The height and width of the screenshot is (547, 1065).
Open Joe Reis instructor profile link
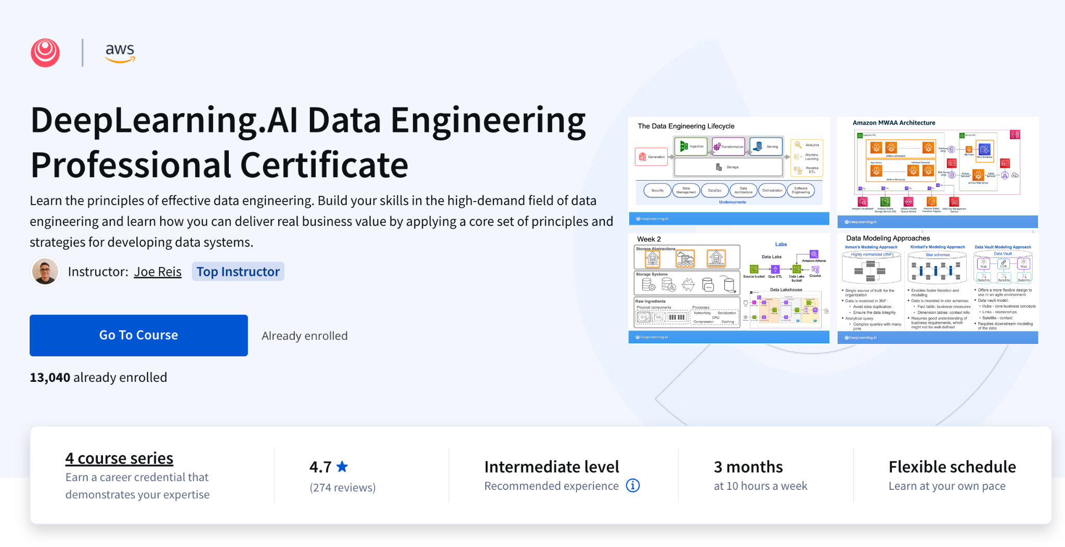(158, 271)
